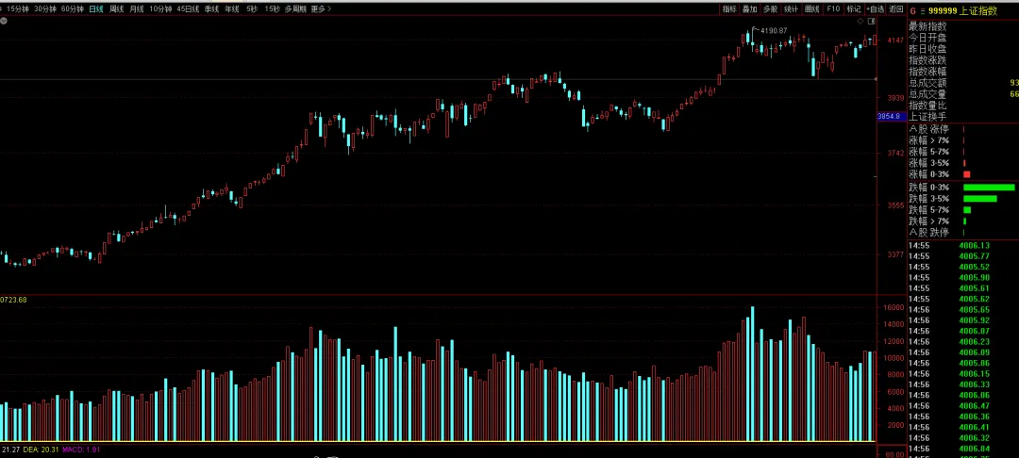Click the round collapse arrow icon under period bar
The width and height of the screenshot is (1019, 458).
pos(3,21)
